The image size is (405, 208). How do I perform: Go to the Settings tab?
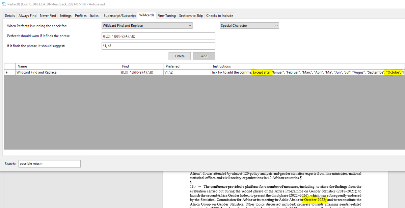tap(65, 16)
